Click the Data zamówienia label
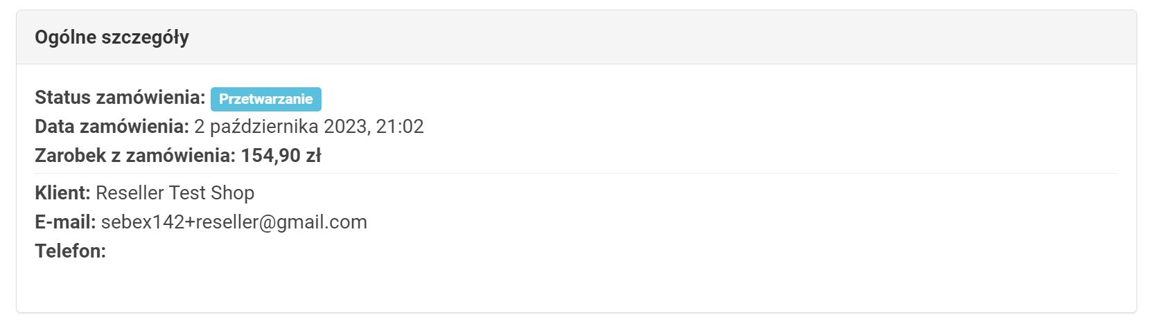 [x=112, y=127]
